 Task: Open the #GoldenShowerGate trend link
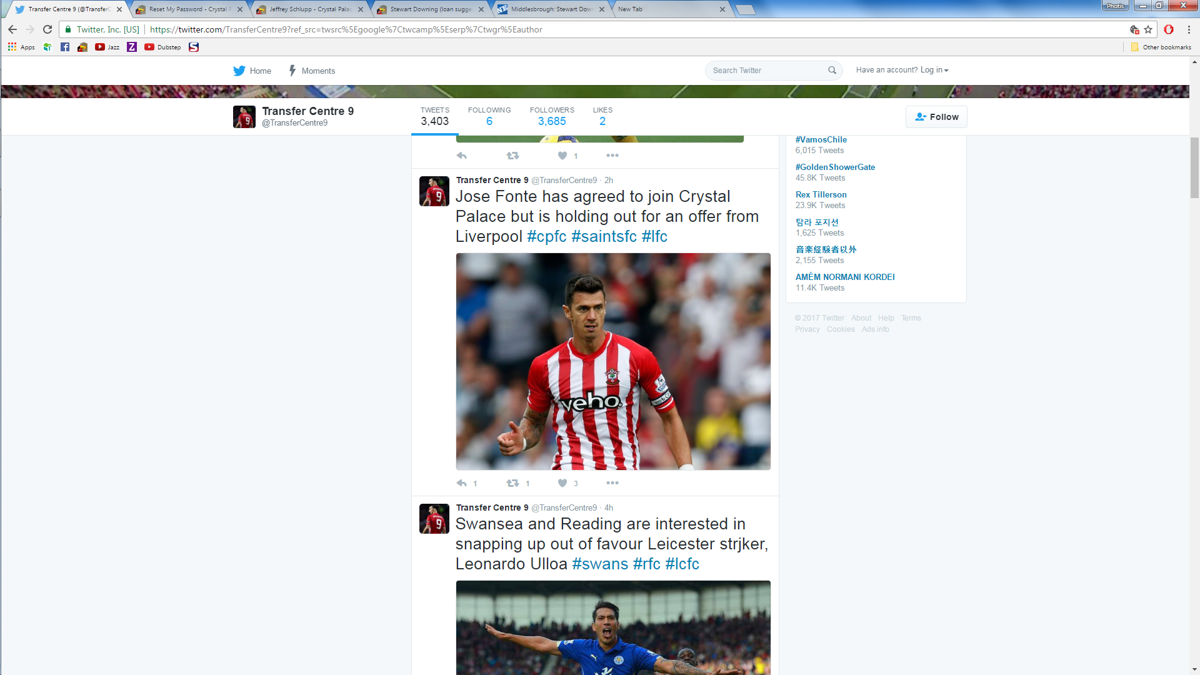(x=835, y=167)
